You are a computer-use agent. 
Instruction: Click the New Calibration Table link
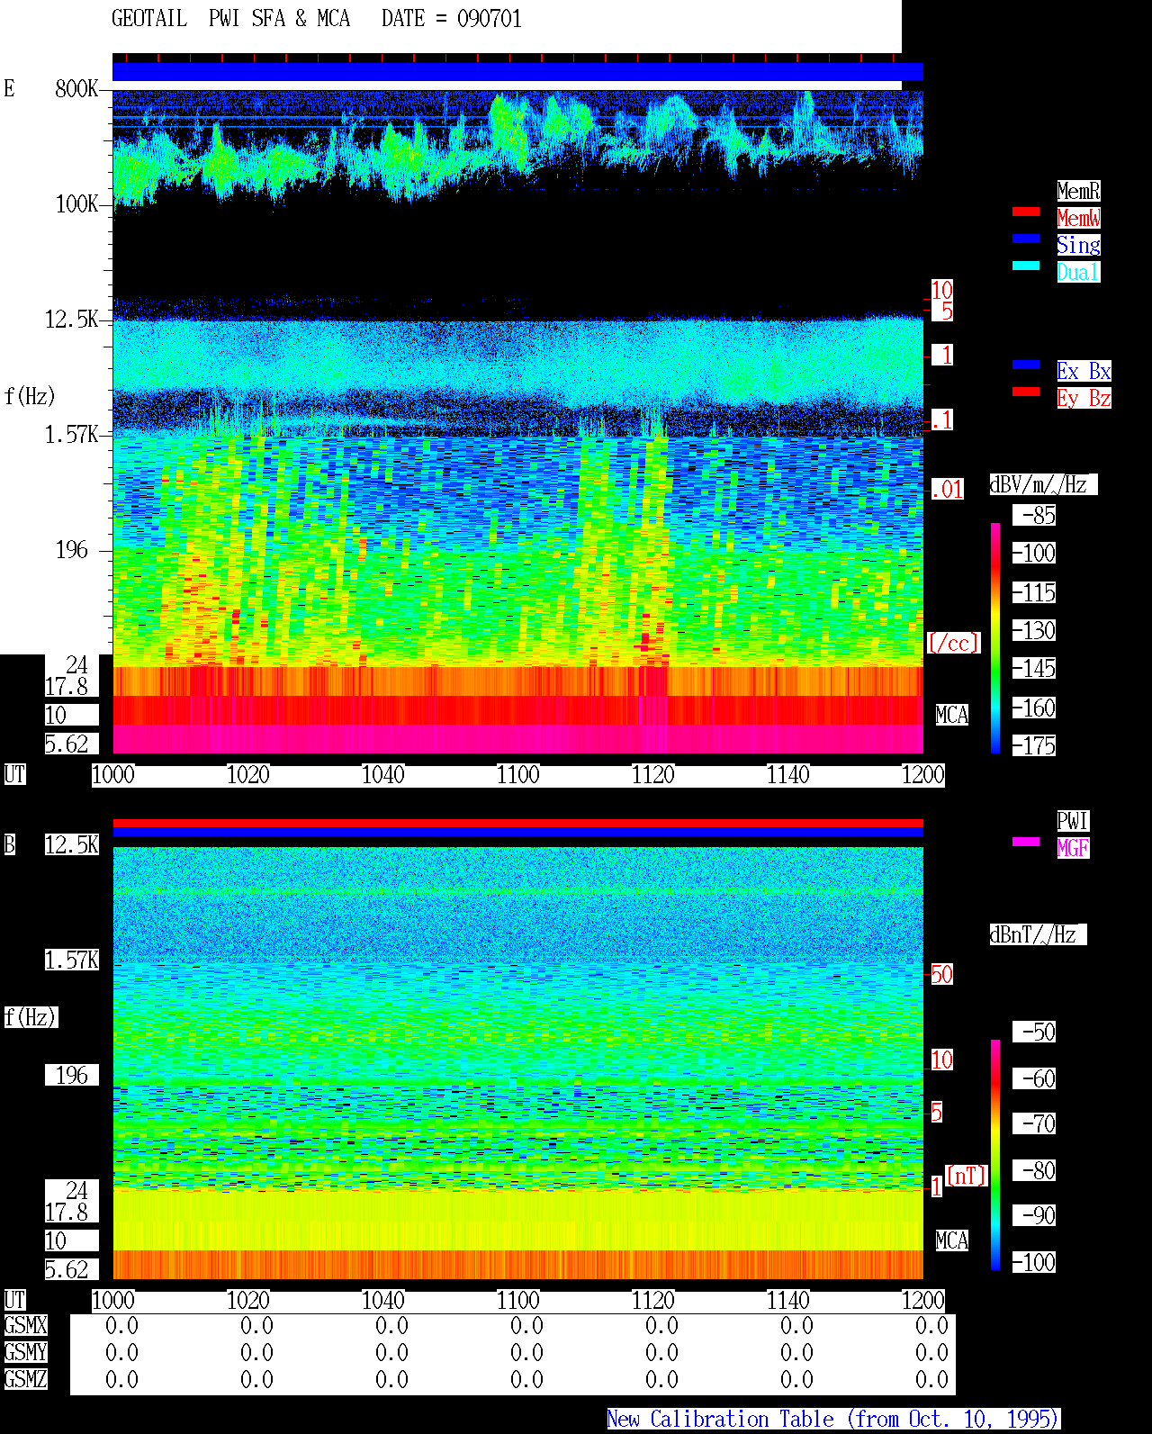pyautogui.click(x=833, y=1420)
